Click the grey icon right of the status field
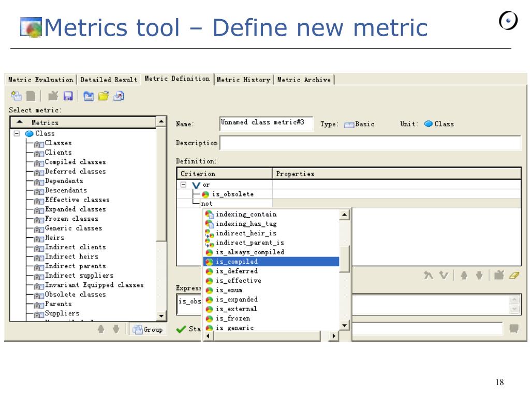 pos(514,328)
